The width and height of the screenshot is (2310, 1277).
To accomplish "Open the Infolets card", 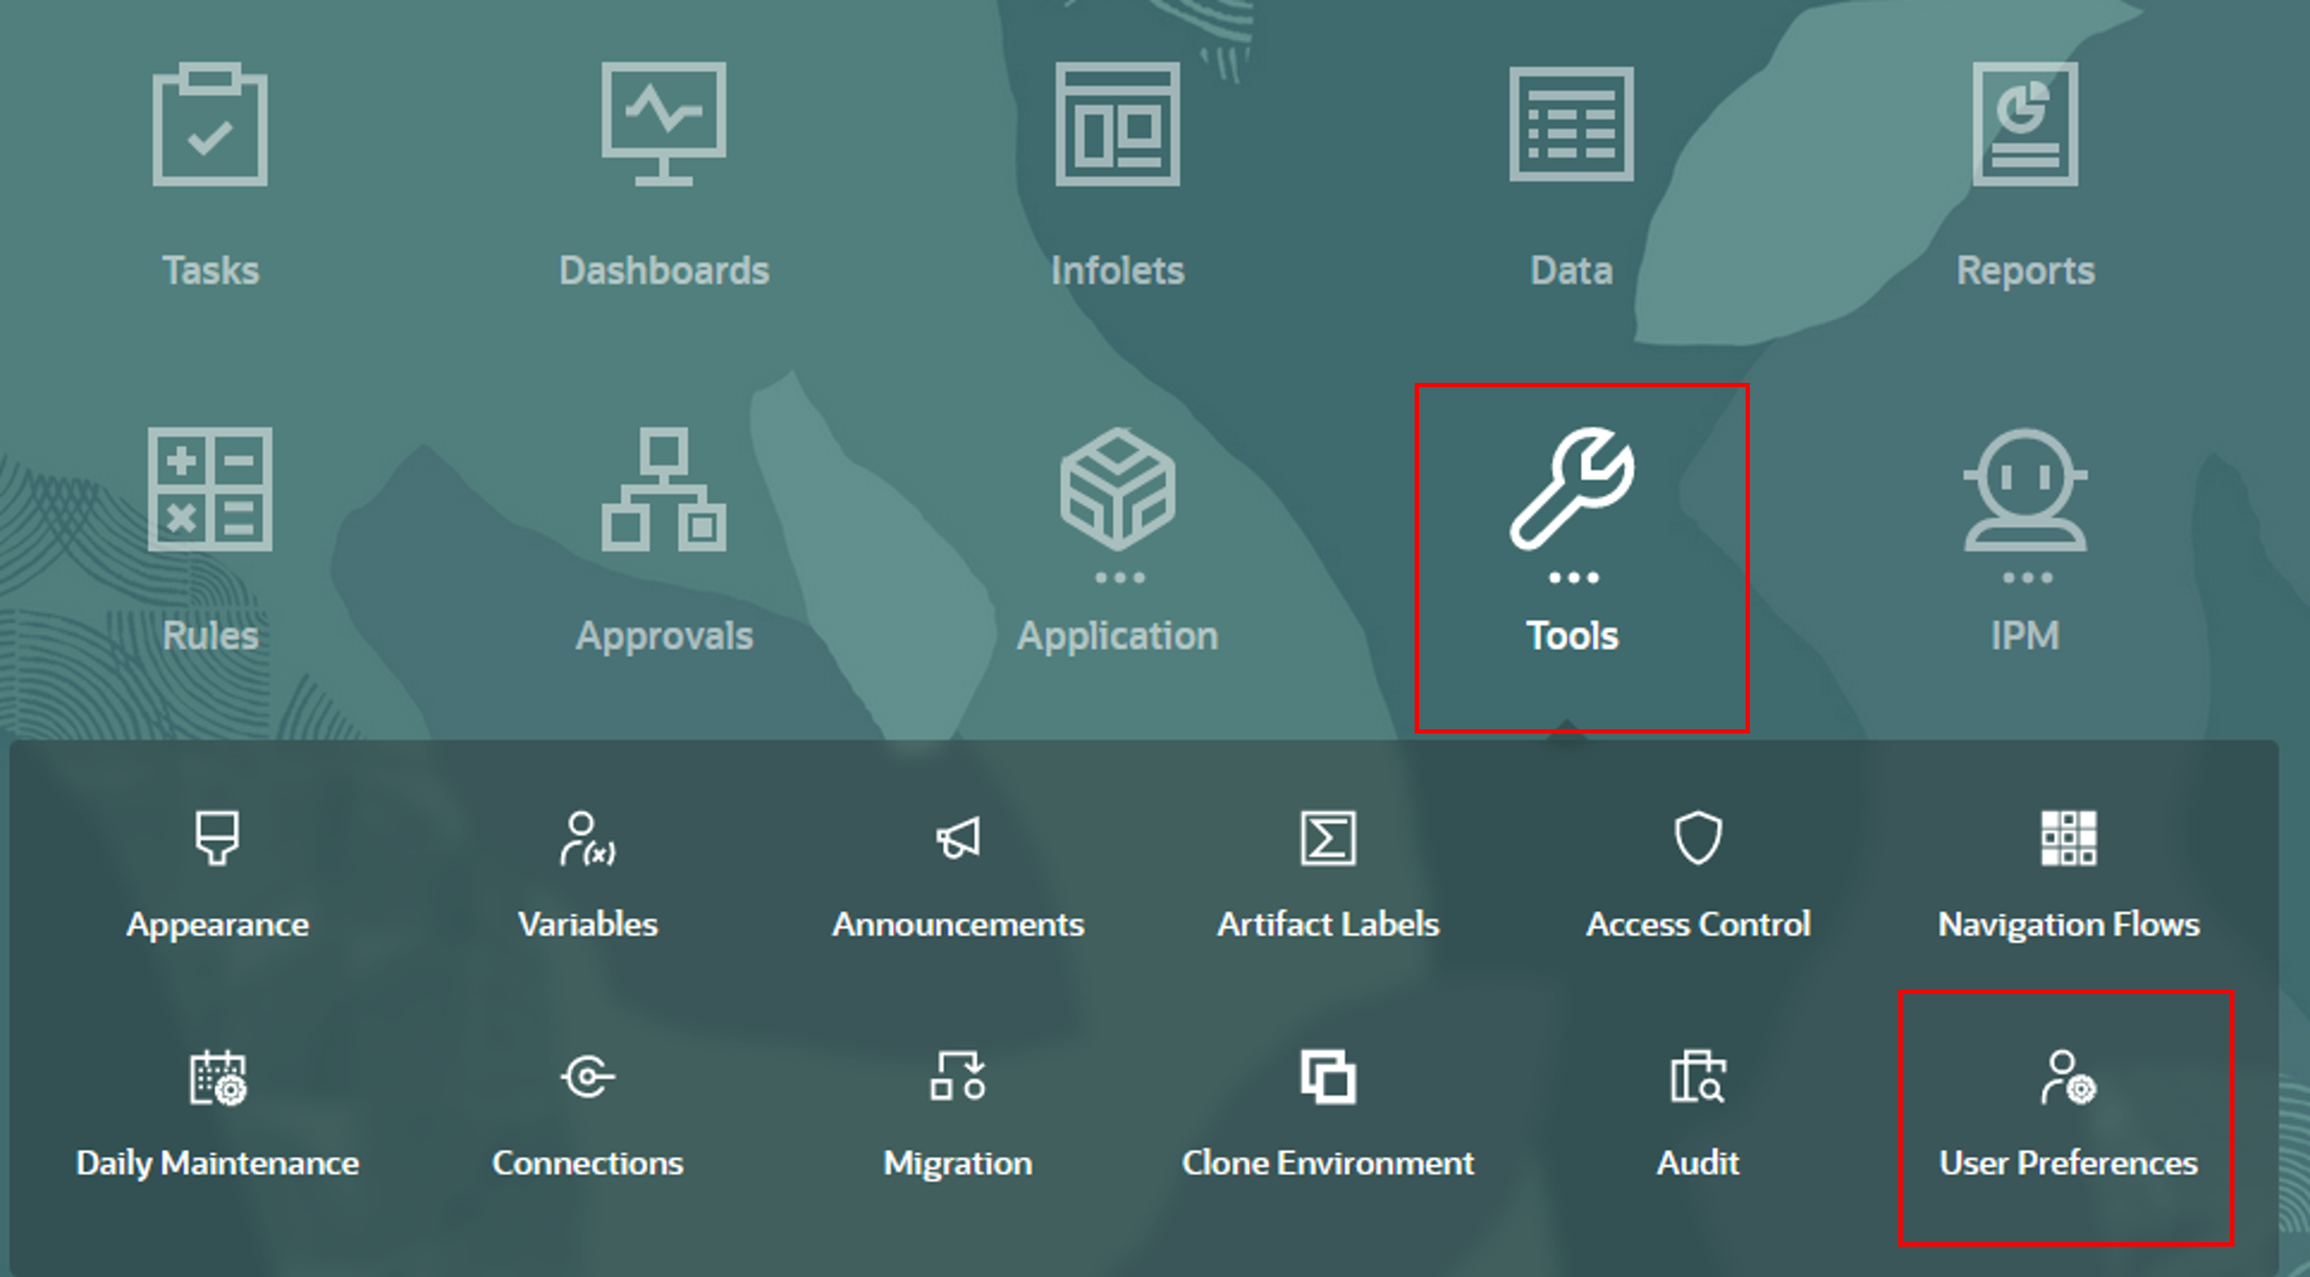I will 1118,126.
